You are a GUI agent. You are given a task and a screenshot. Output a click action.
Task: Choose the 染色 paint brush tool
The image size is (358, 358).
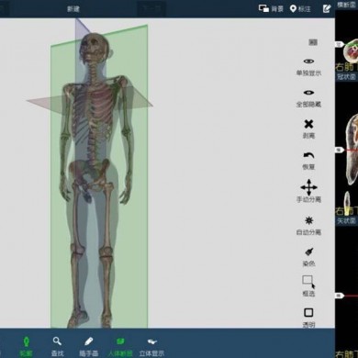(309, 252)
